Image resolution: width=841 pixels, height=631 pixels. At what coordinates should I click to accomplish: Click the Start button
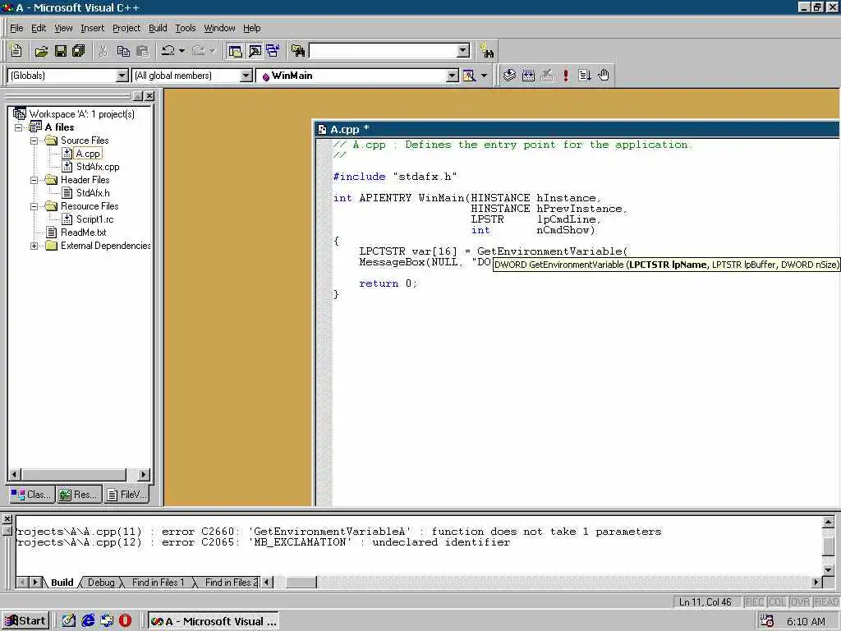point(25,621)
